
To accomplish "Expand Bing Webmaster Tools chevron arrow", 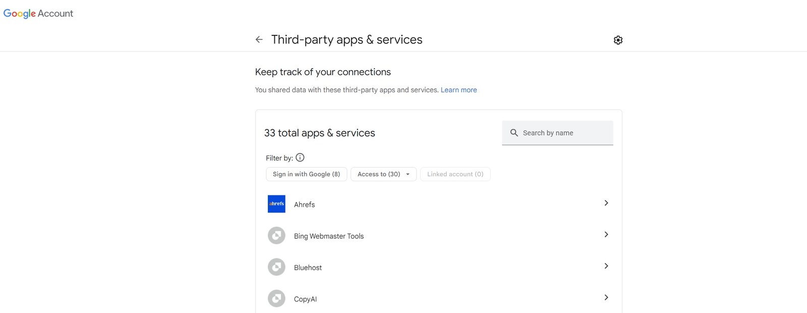I will point(606,235).
